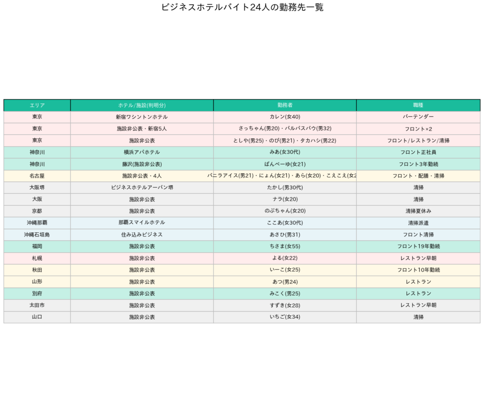The width and height of the screenshot is (484, 408).
Task: Select the cell フロント10年勤続
Action: (x=418, y=270)
